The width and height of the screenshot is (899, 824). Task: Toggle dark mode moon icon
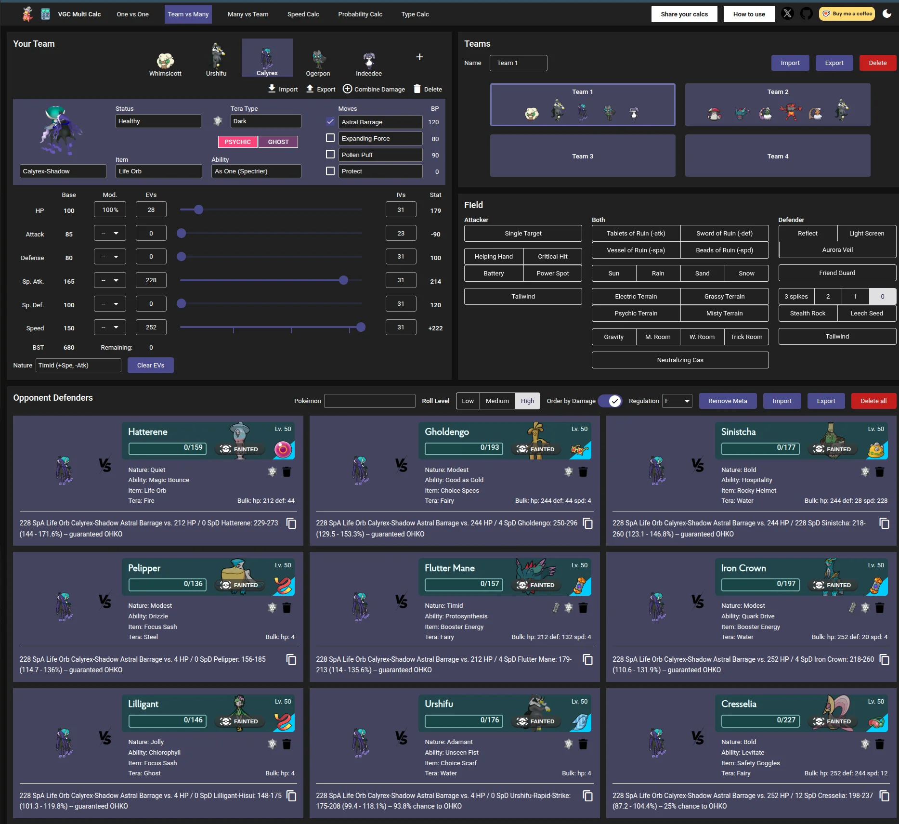(x=887, y=13)
